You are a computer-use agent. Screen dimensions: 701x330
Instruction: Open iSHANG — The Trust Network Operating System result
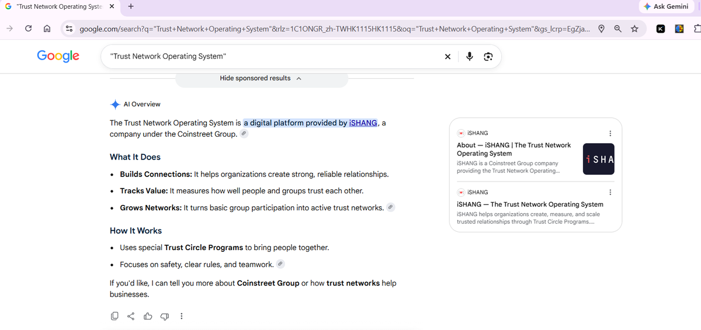pyautogui.click(x=530, y=204)
